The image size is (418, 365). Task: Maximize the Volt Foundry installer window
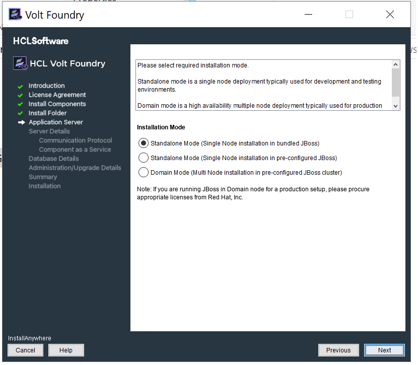(x=349, y=15)
